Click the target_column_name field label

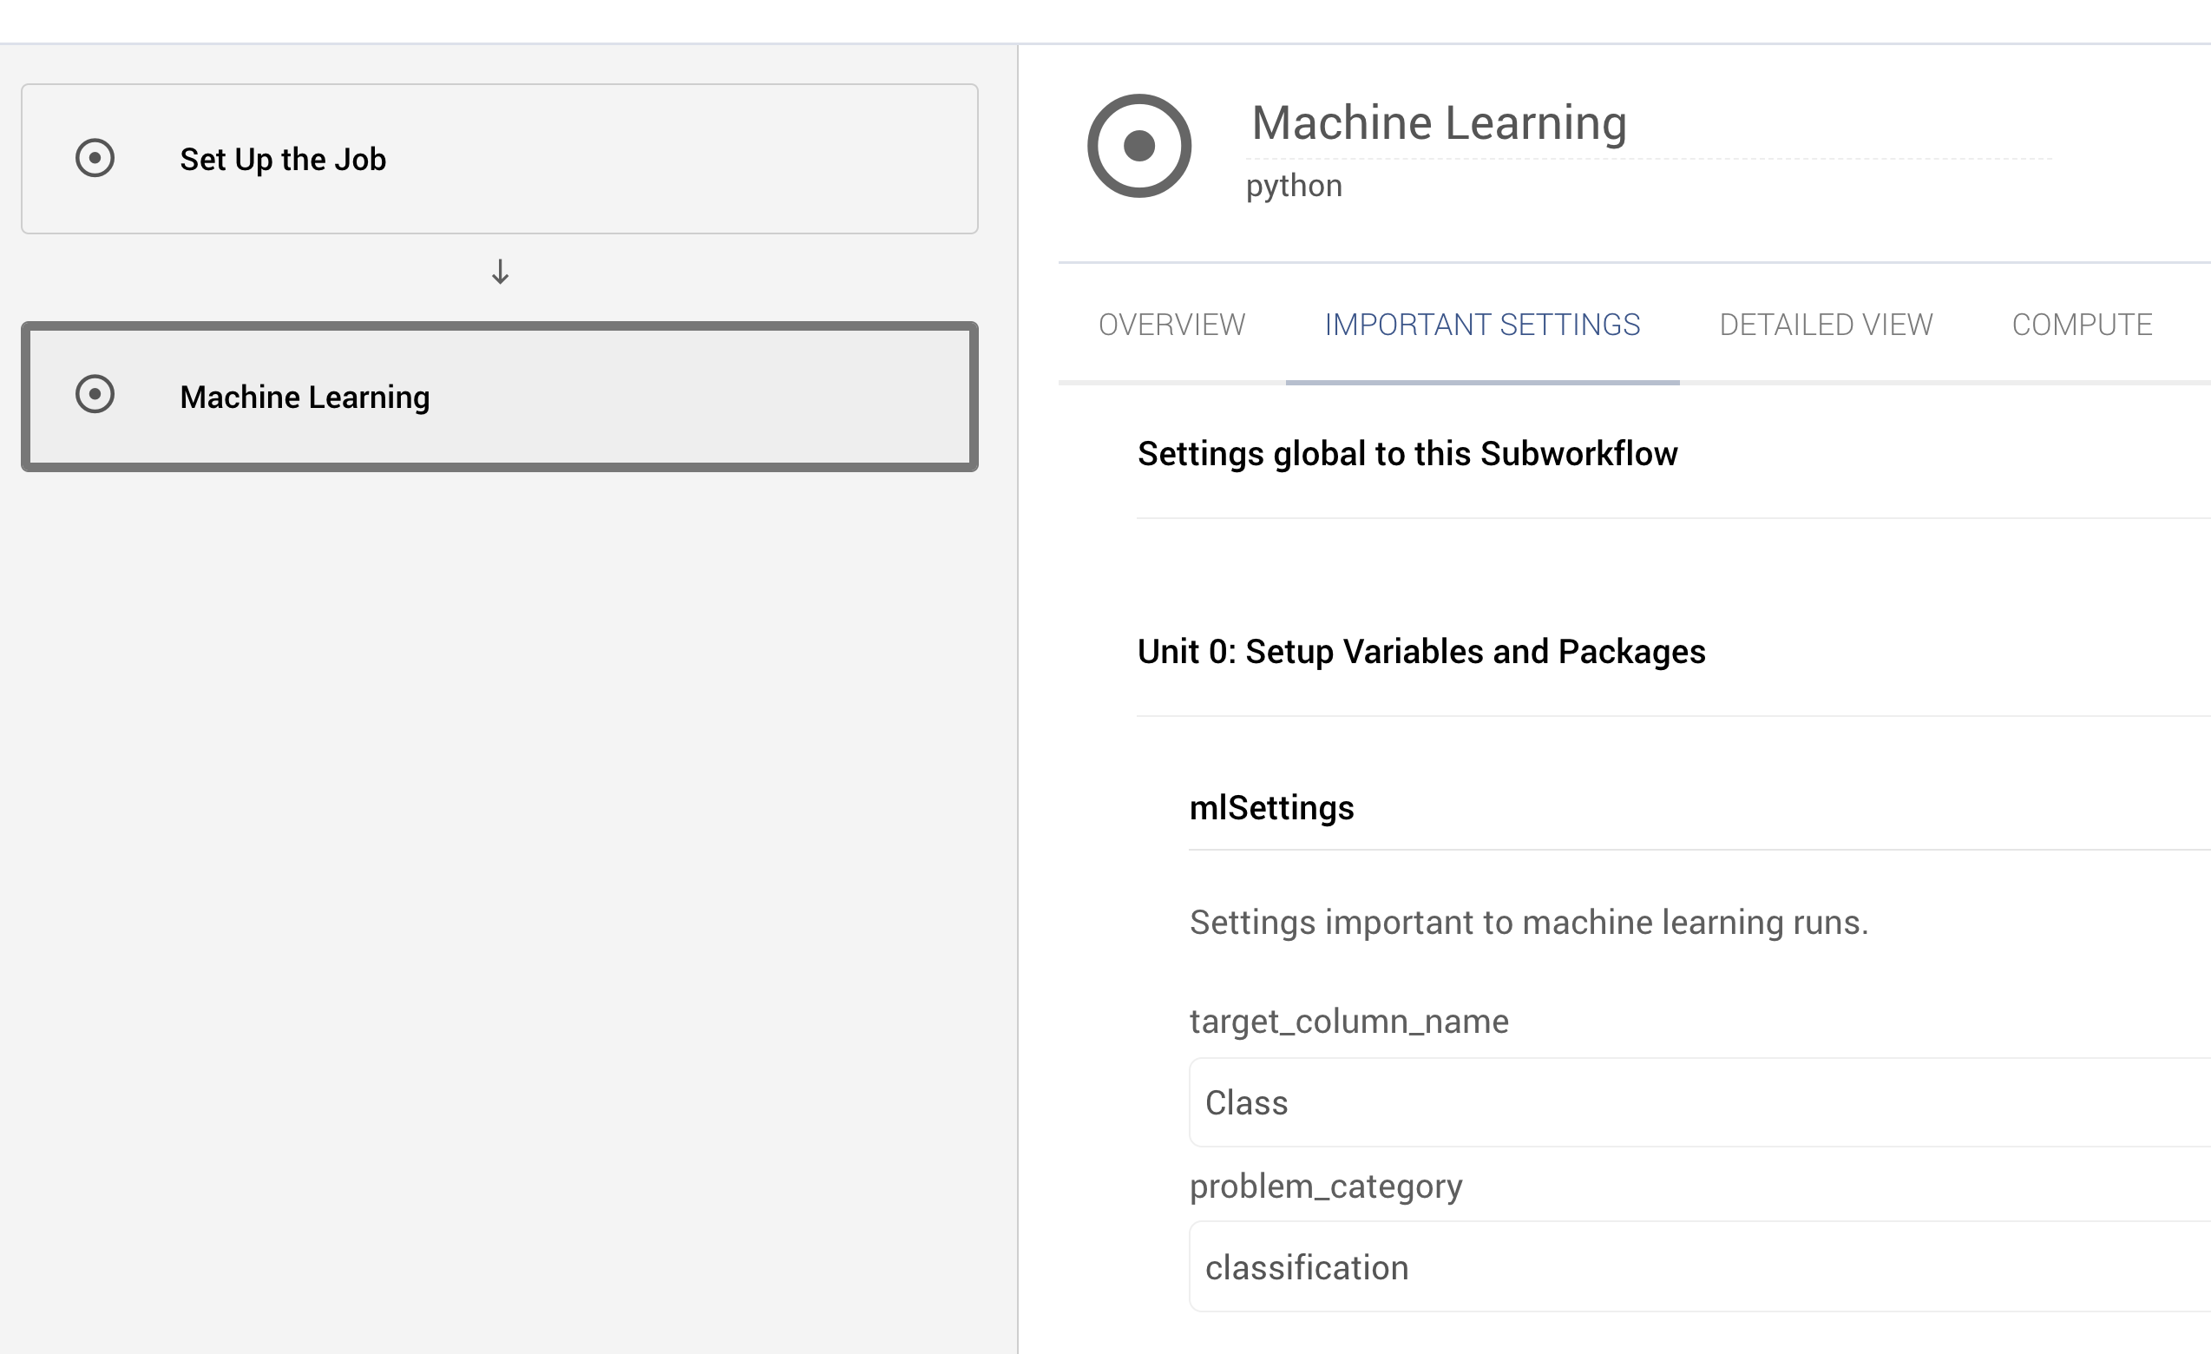pyautogui.click(x=1348, y=1020)
